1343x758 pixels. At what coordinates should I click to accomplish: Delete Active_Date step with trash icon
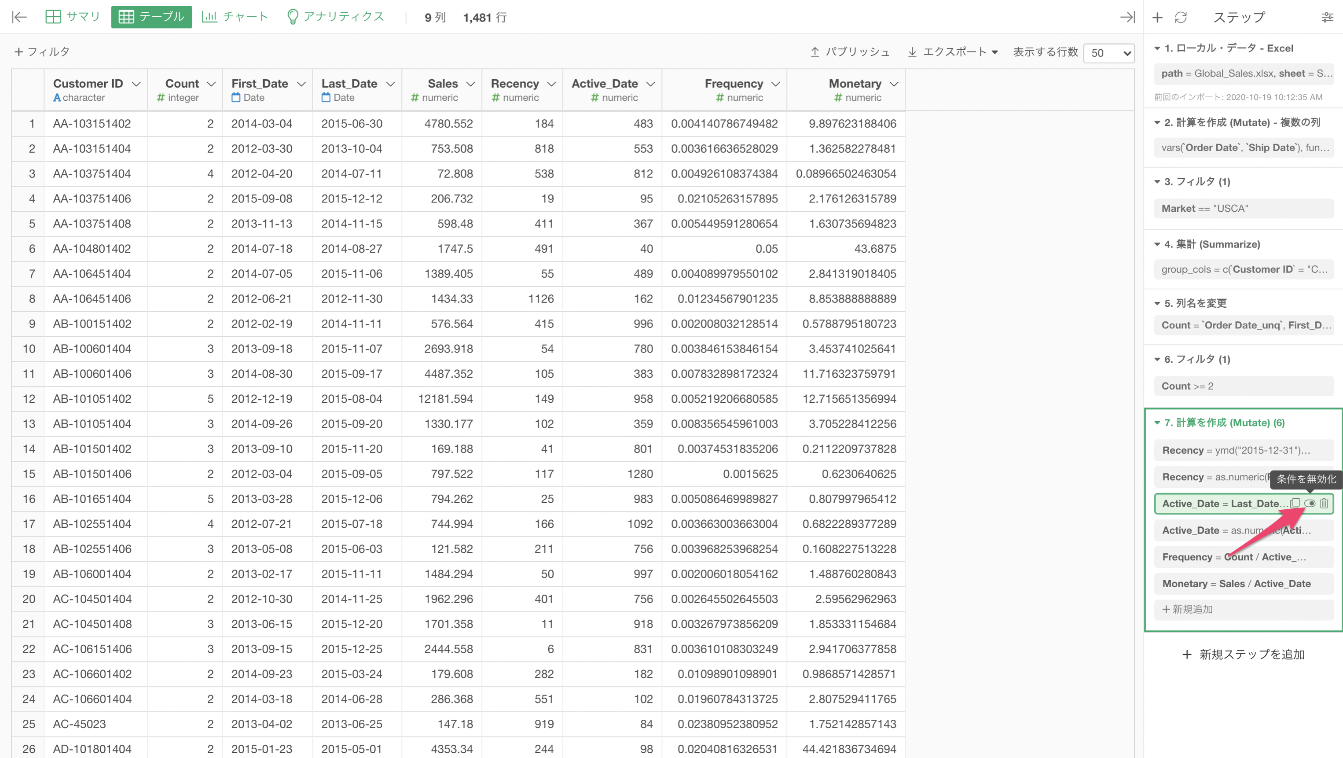pyautogui.click(x=1324, y=504)
